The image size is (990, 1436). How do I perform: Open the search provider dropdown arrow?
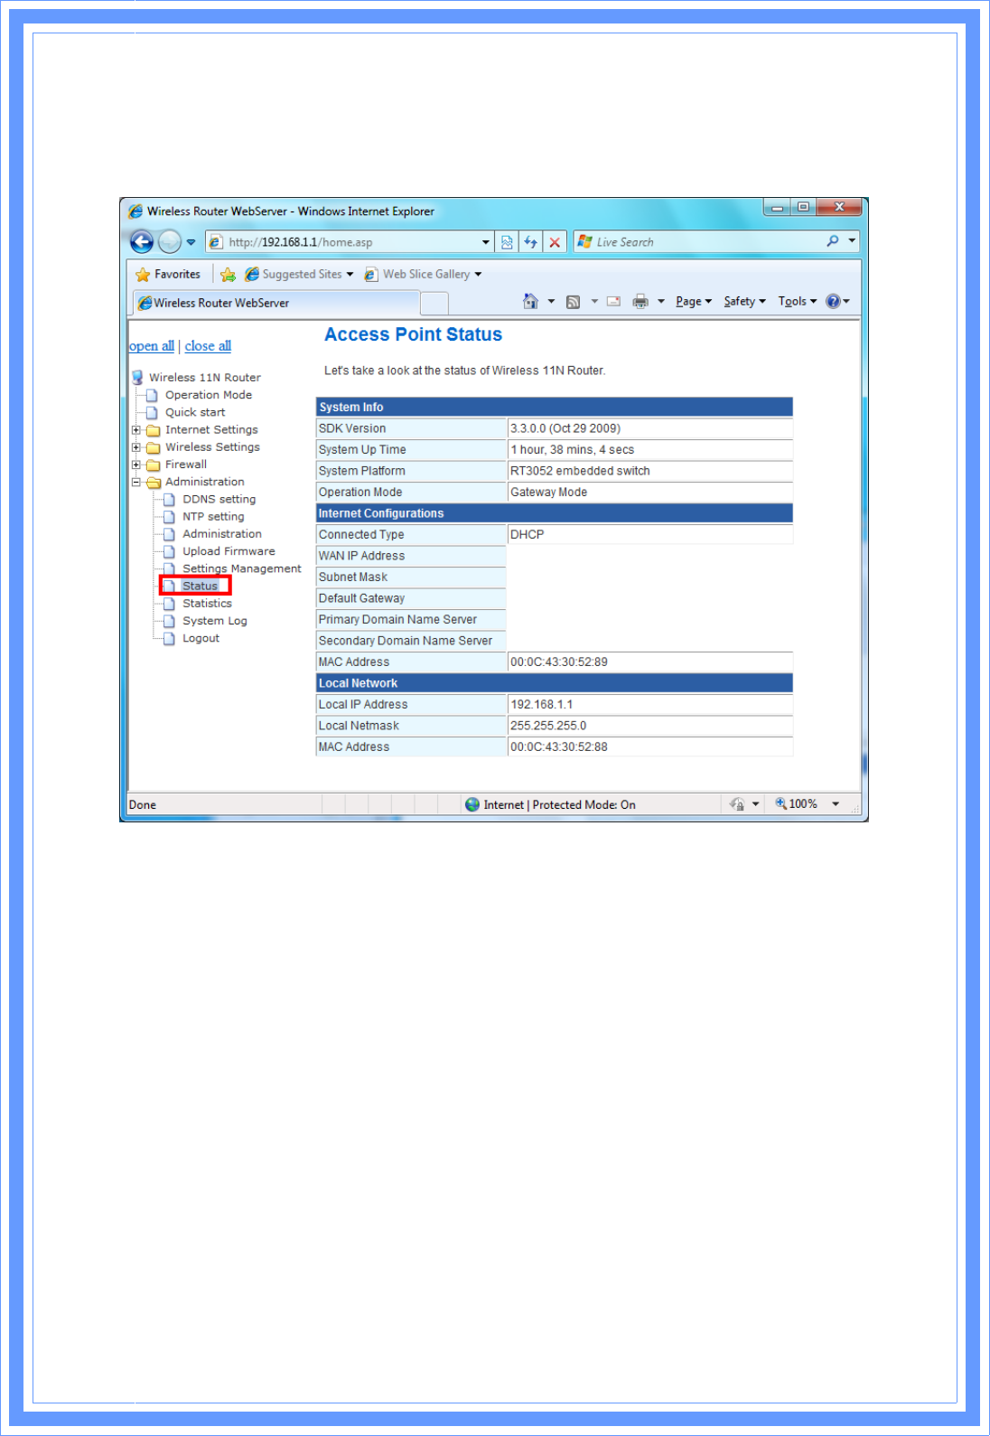coord(852,241)
